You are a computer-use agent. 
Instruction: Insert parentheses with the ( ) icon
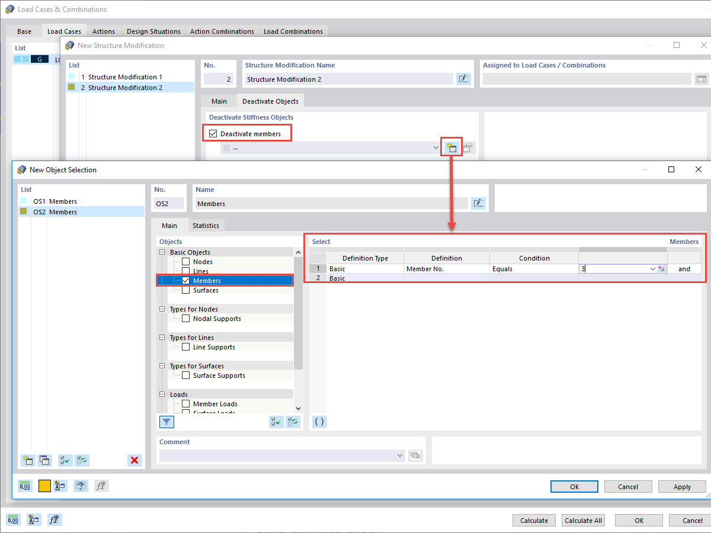click(x=319, y=421)
